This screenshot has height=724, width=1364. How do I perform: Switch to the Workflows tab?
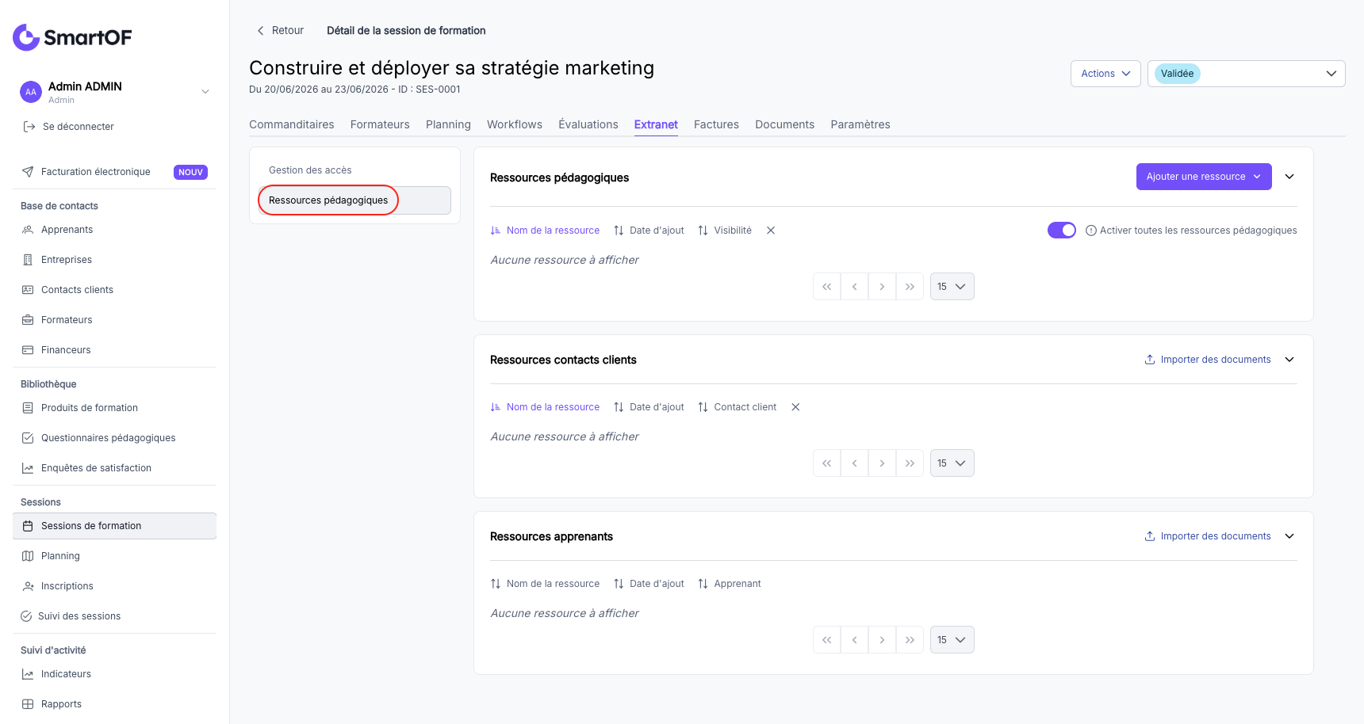pyautogui.click(x=515, y=124)
